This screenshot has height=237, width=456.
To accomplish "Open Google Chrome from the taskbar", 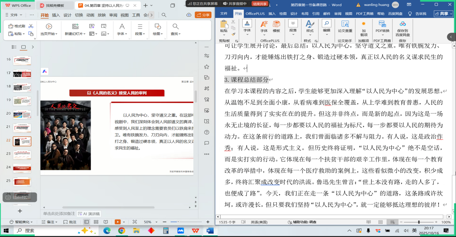I will tap(122, 231).
